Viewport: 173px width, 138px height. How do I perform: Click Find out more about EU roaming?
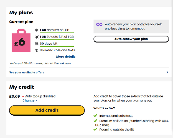point(63,63)
